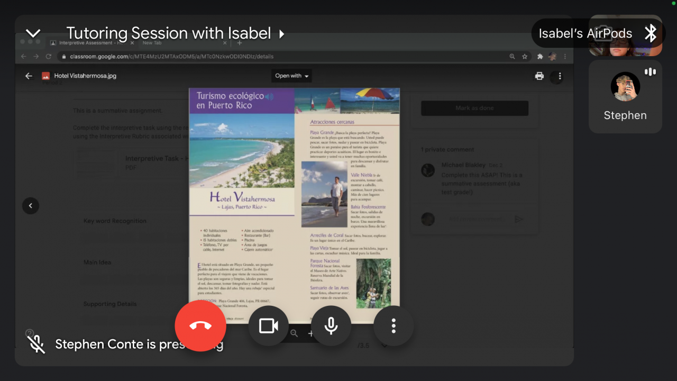Click the crossed-out mic icon beside Stephen Conte
This screenshot has width=677, height=381.
pos(36,344)
